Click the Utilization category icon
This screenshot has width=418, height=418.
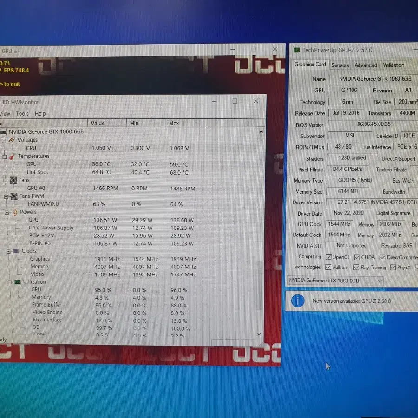18,282
